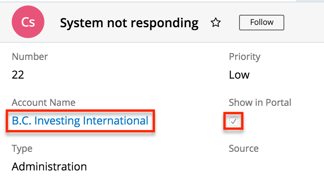Click the Account Name field label

[44, 103]
